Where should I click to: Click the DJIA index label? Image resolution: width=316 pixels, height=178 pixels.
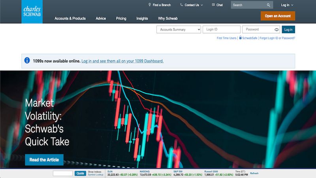110,172
